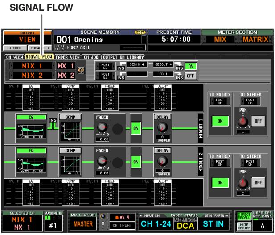275x235 pixels.
Task: Click the broken-heart pair icon beside MX 1/MX 2
Action: point(81,71)
